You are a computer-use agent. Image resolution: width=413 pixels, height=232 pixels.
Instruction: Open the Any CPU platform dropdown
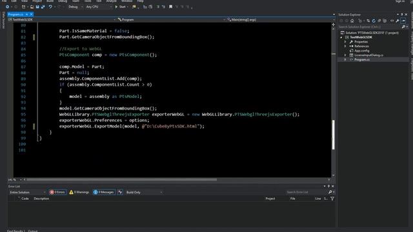(99, 7)
